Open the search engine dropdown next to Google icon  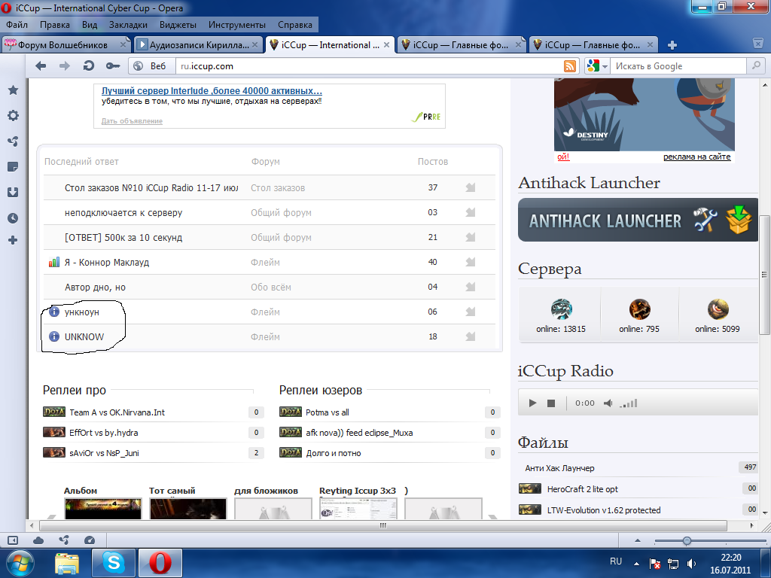pyautogui.click(x=605, y=66)
